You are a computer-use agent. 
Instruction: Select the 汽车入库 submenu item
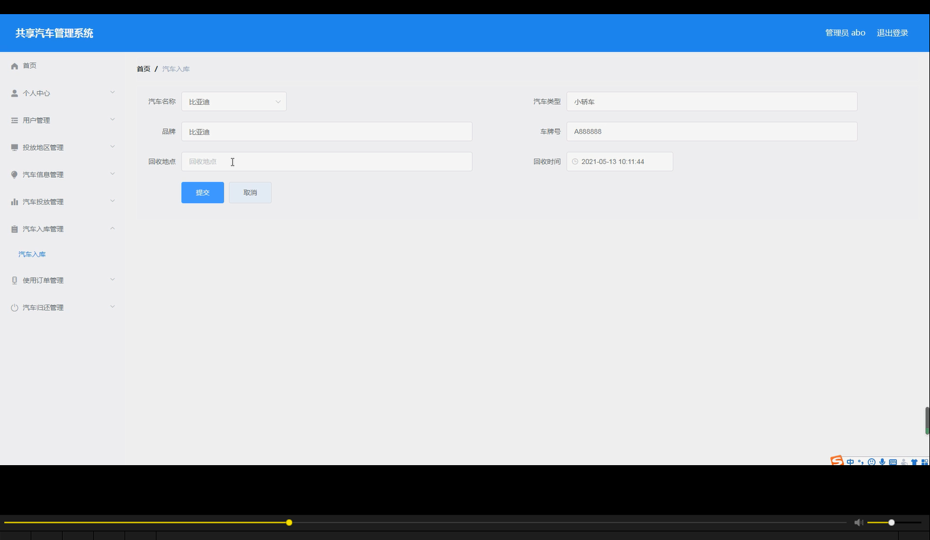pos(32,254)
